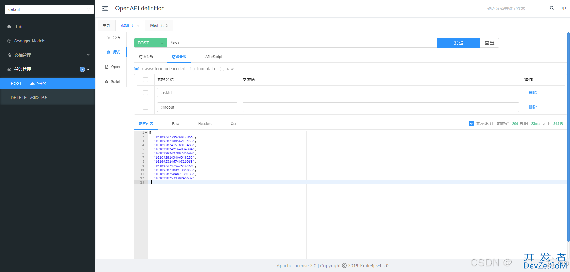570x272 pixels.
Task: Switch to the AfterScript tab
Action: (x=213, y=57)
